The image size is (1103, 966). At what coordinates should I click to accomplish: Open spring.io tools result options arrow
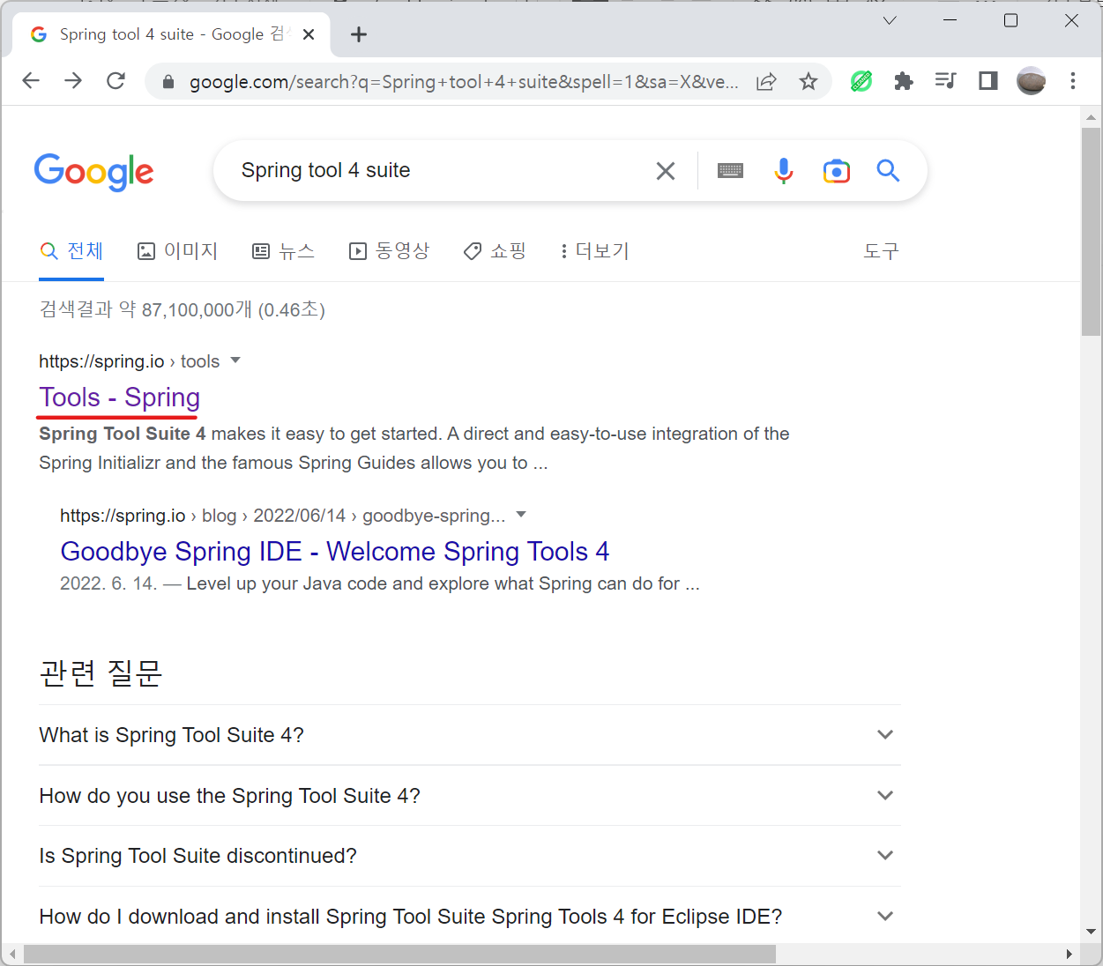click(235, 360)
